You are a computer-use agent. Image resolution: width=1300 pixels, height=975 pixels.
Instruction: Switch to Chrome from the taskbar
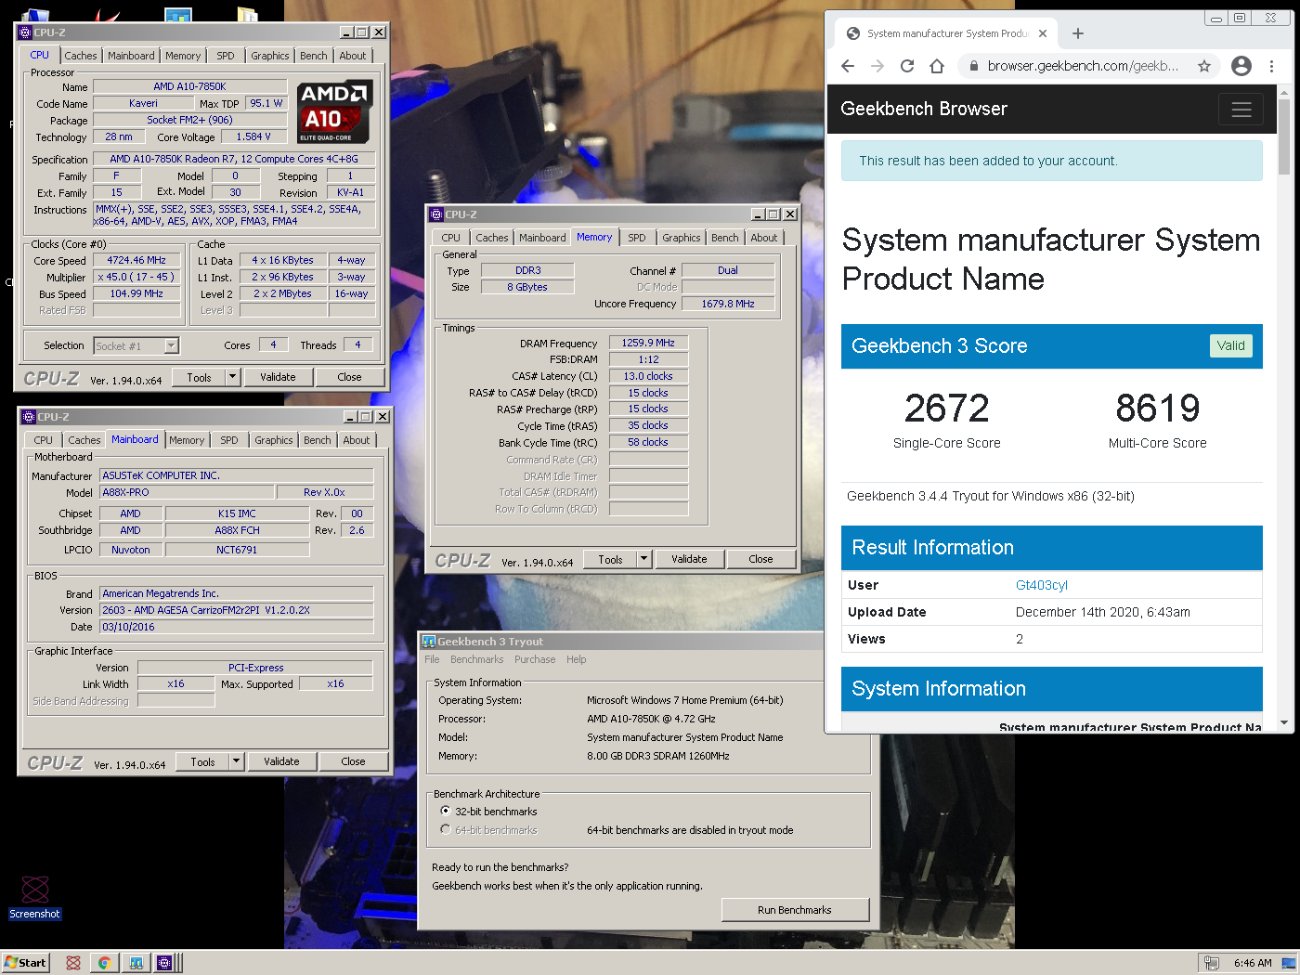pos(104,963)
